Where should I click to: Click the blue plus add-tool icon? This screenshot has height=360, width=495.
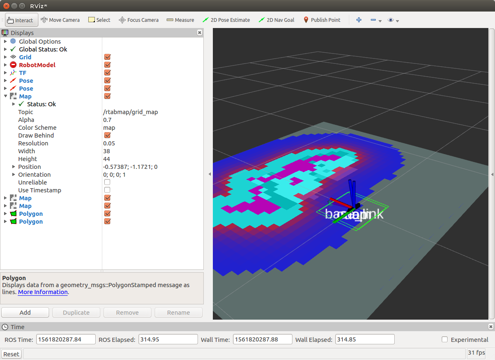359,20
